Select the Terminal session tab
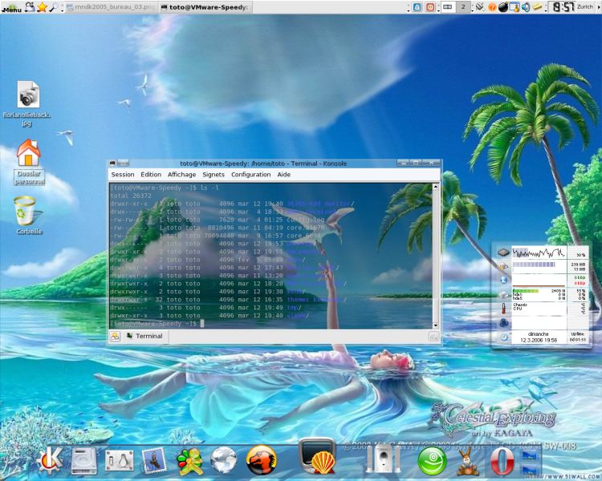Image resolution: width=602 pixels, height=481 pixels. pos(144,336)
